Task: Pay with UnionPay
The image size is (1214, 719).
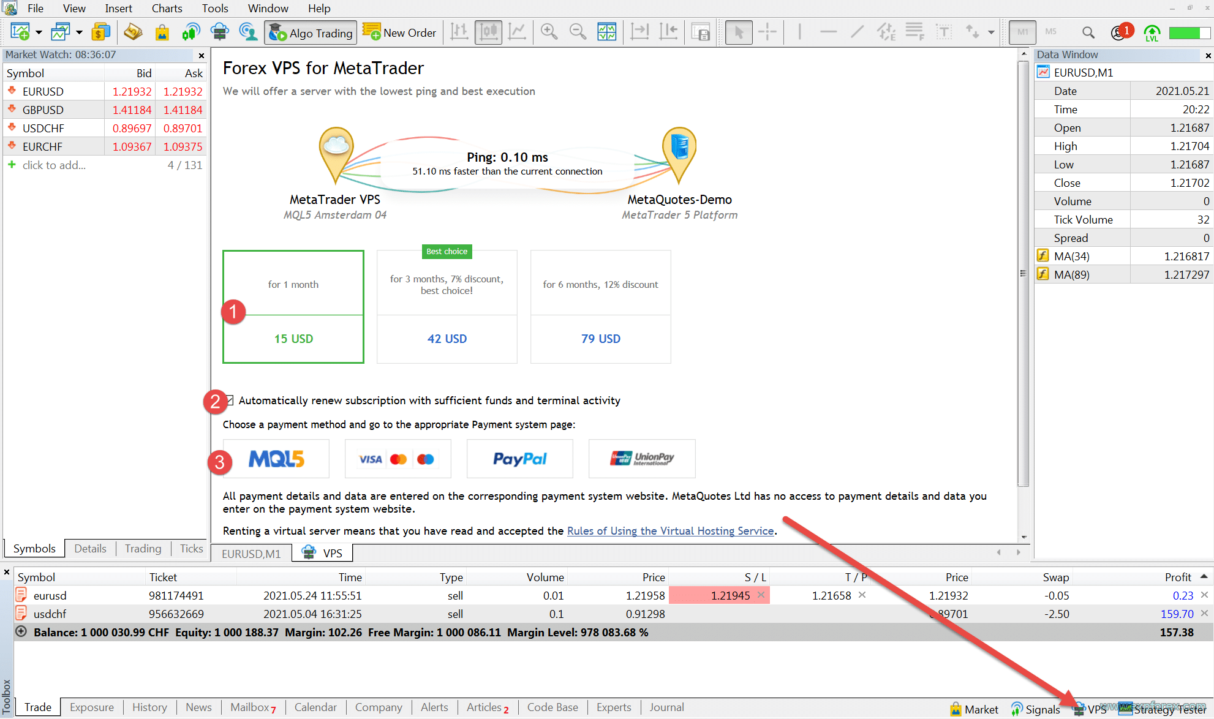Action: 642,459
